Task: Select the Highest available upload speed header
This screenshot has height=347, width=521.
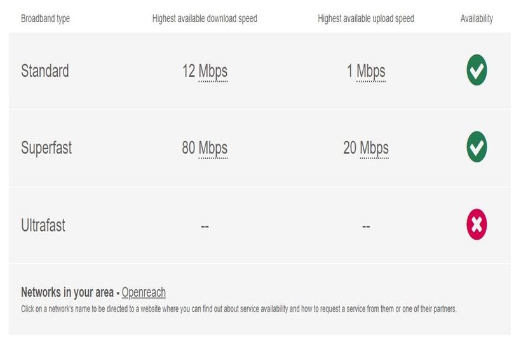Action: pyautogui.click(x=366, y=19)
